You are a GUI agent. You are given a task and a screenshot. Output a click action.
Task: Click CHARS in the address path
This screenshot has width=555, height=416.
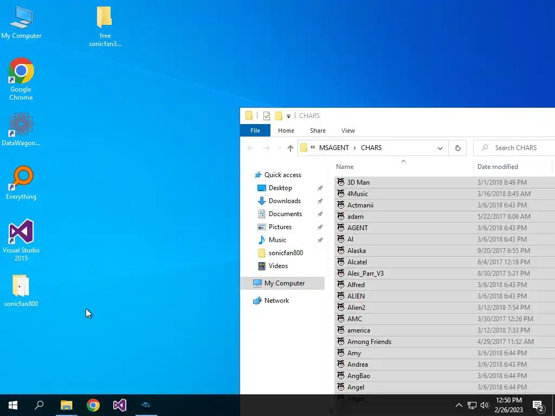click(371, 148)
